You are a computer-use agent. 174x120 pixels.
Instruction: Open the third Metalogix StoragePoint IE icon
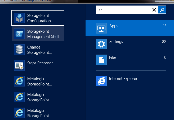19,113
